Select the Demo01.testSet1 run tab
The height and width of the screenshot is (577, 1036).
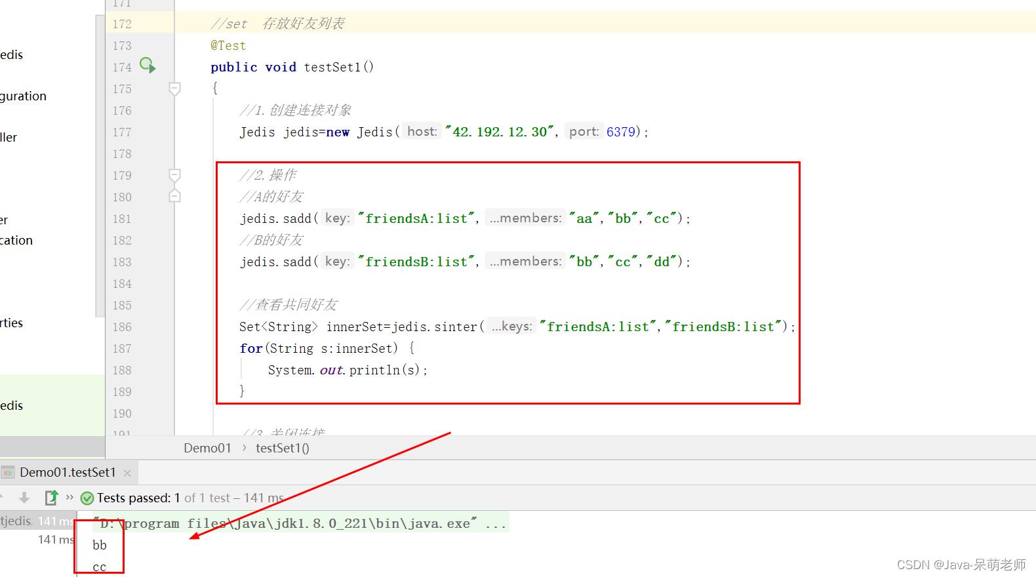(x=68, y=472)
